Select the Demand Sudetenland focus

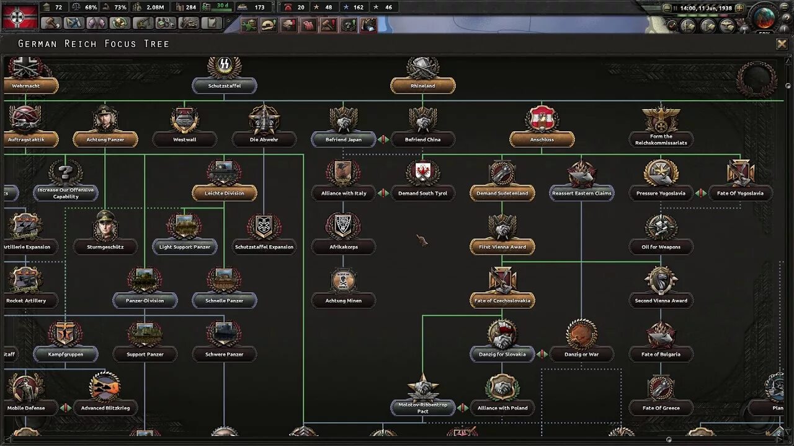pyautogui.click(x=502, y=193)
